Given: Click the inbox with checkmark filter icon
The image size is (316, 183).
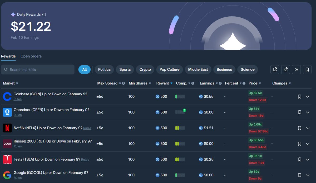Looking at the screenshot, I should pos(275,70).
